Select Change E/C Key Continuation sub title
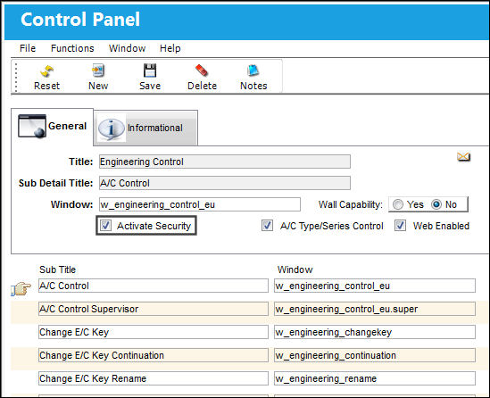Image resolution: width=490 pixels, height=398 pixels. click(x=154, y=355)
